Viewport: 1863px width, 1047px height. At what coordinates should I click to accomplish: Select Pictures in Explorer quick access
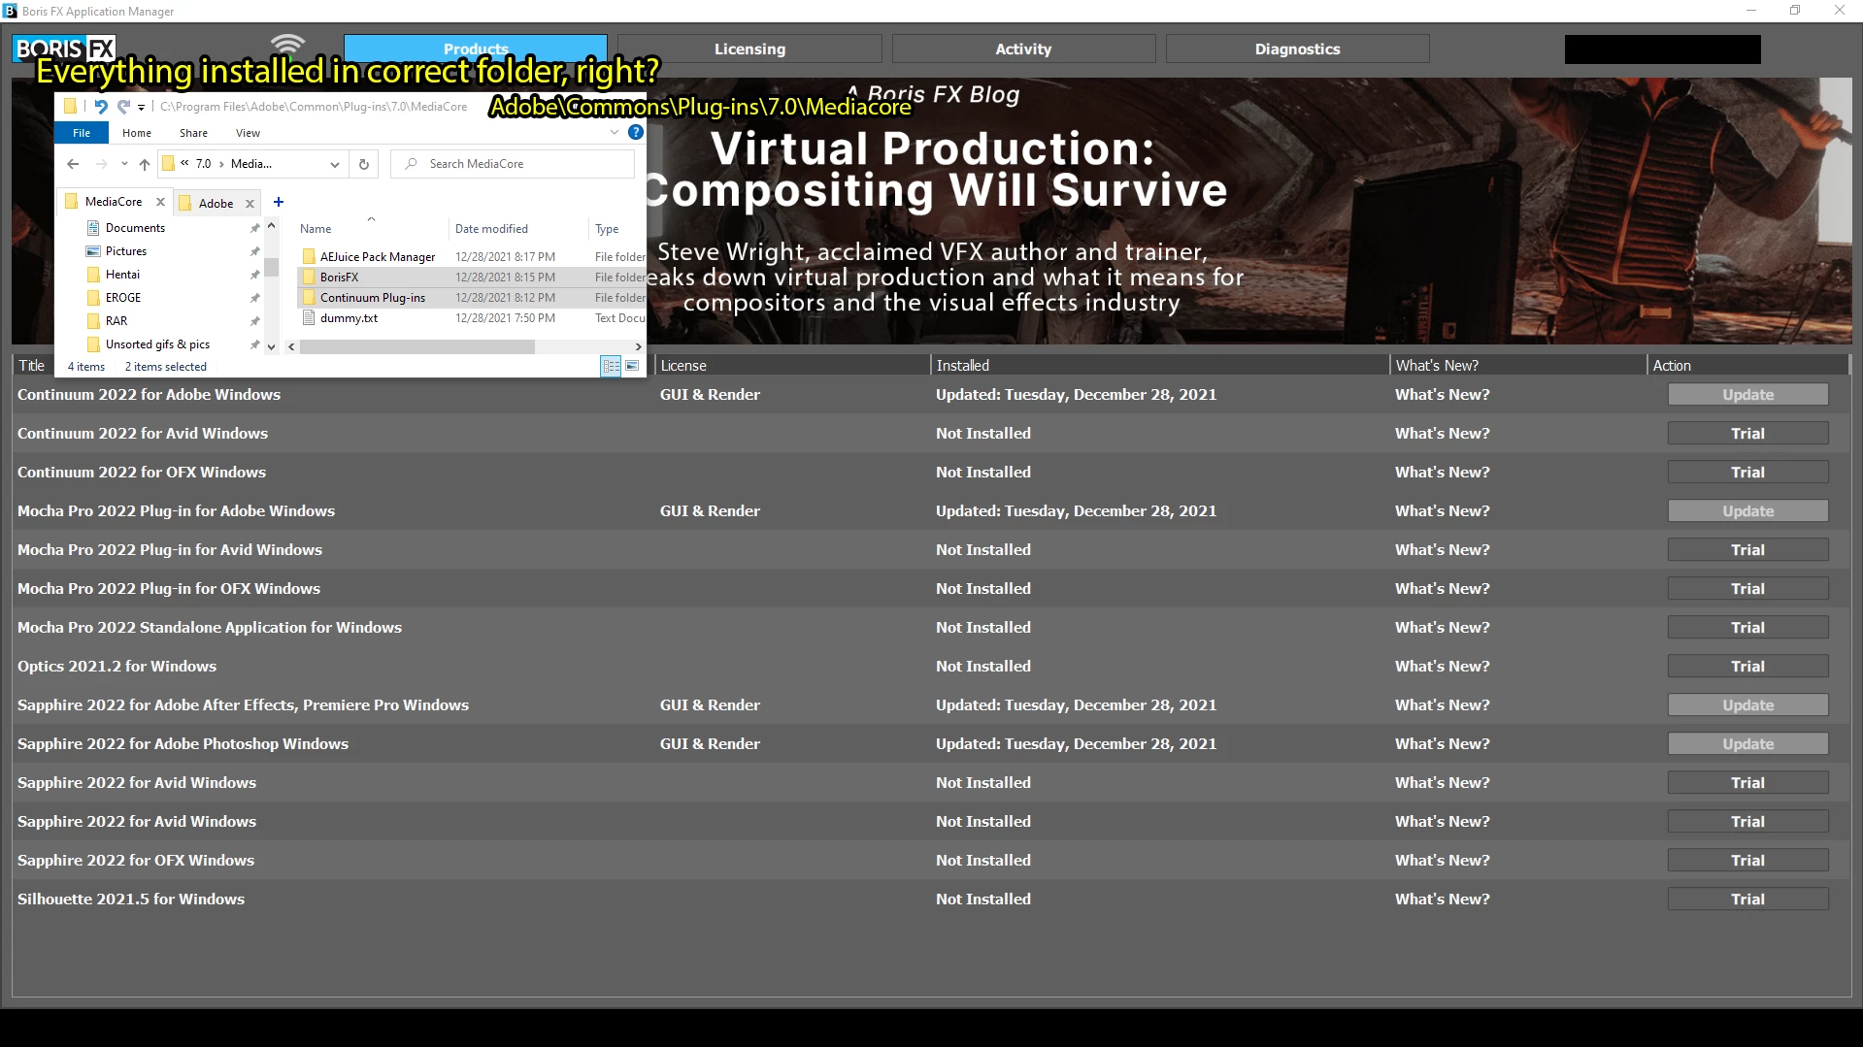[126, 251]
